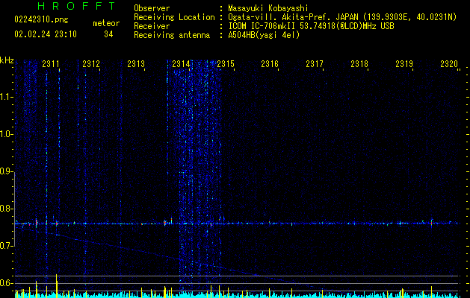Click the 2320 time marker
The height and width of the screenshot is (298, 470).
click(x=449, y=64)
